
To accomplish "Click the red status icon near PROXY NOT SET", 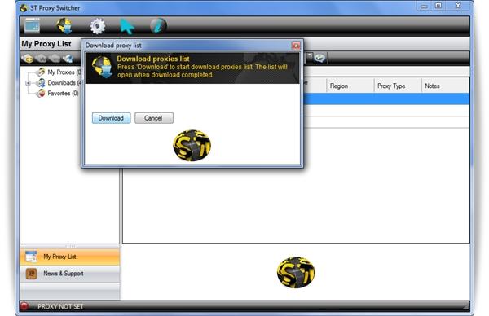I will [x=24, y=306].
